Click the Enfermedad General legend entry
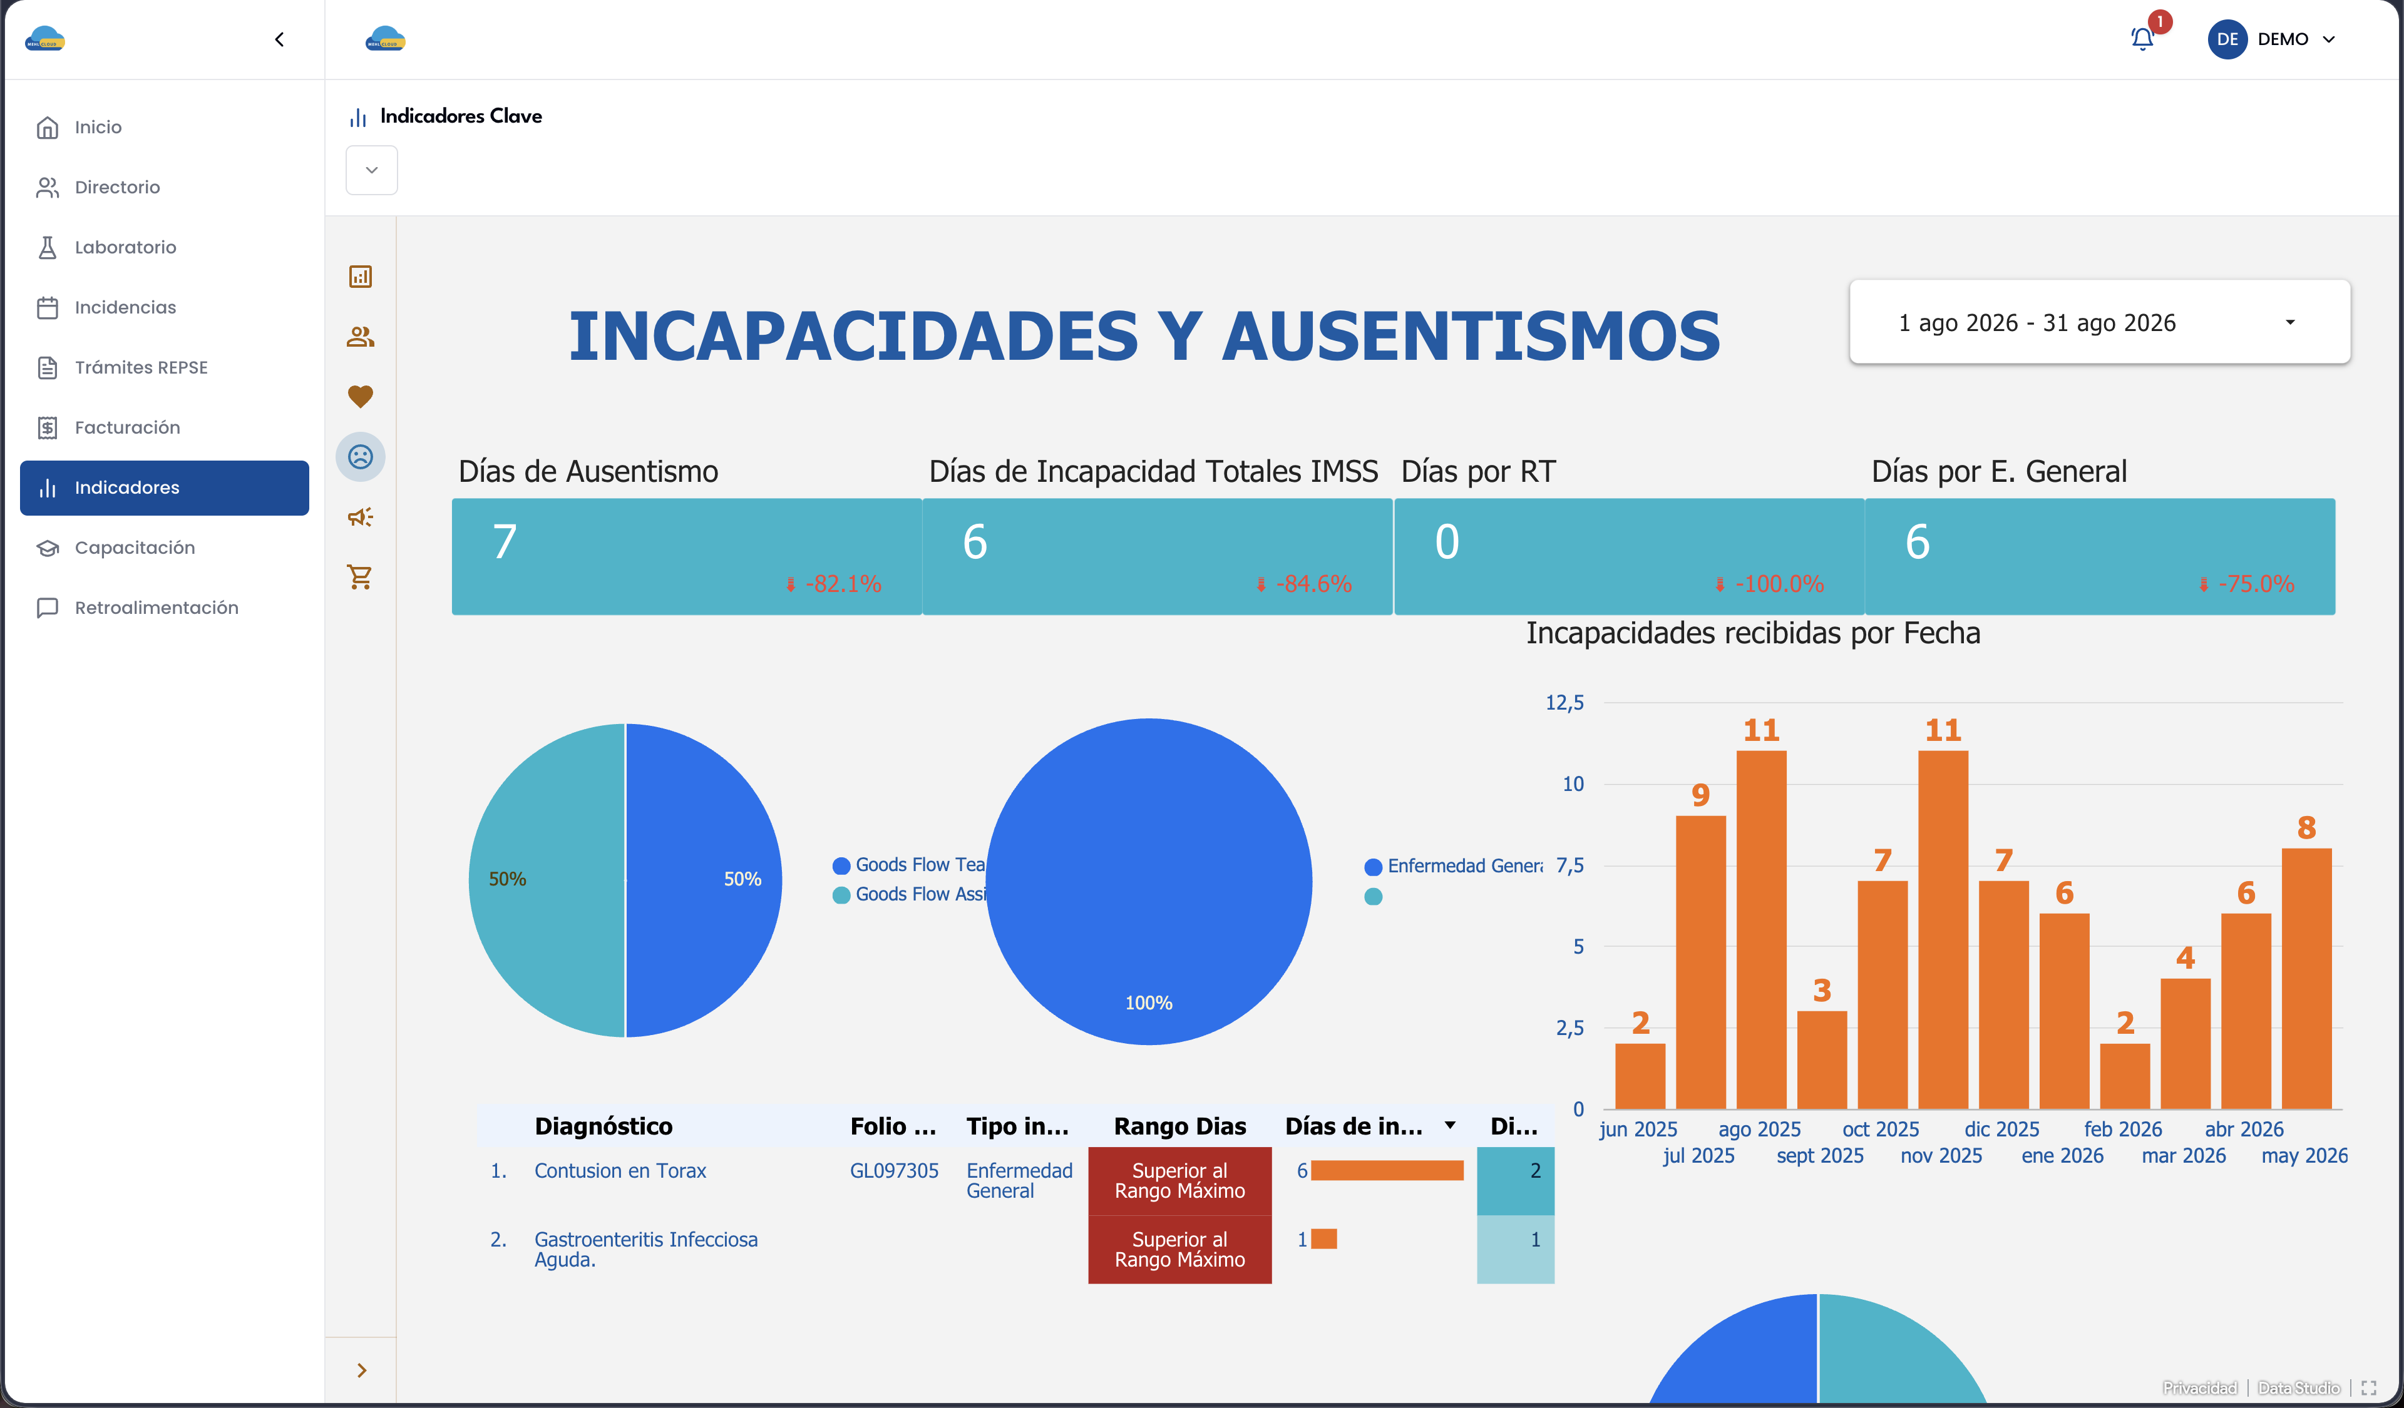Image resolution: width=2404 pixels, height=1408 pixels. point(1454,865)
